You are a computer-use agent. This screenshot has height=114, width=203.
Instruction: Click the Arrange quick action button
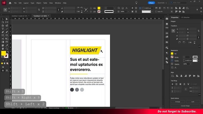pyautogui.click(x=178, y=102)
